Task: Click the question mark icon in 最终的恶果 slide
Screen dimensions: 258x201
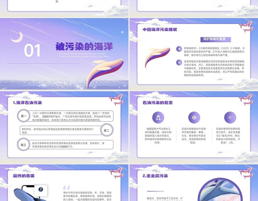Action: click(x=41, y=189)
